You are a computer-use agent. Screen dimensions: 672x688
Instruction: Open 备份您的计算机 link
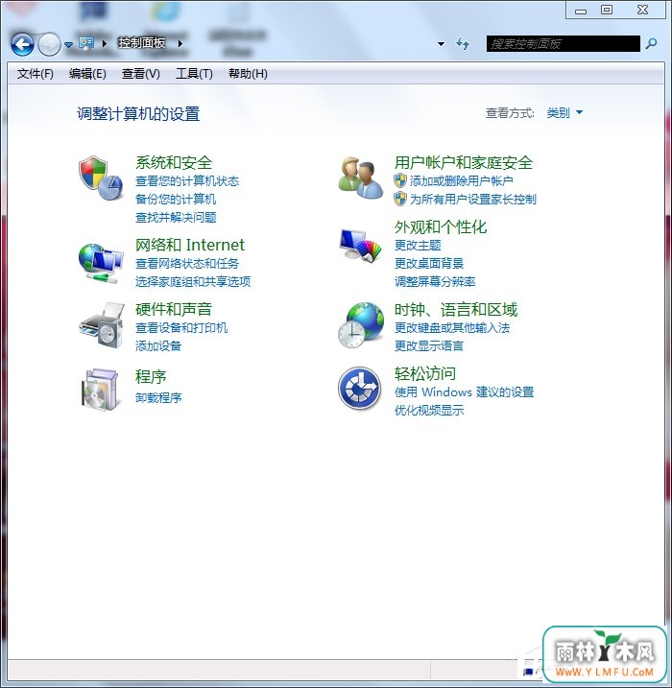[176, 200]
